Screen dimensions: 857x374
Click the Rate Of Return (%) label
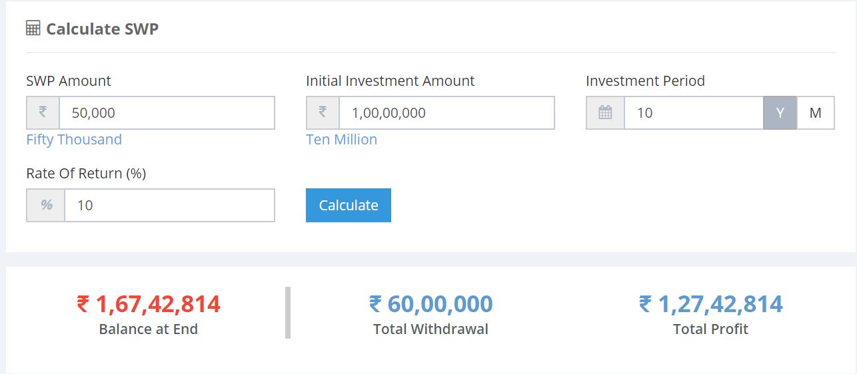[x=86, y=174]
